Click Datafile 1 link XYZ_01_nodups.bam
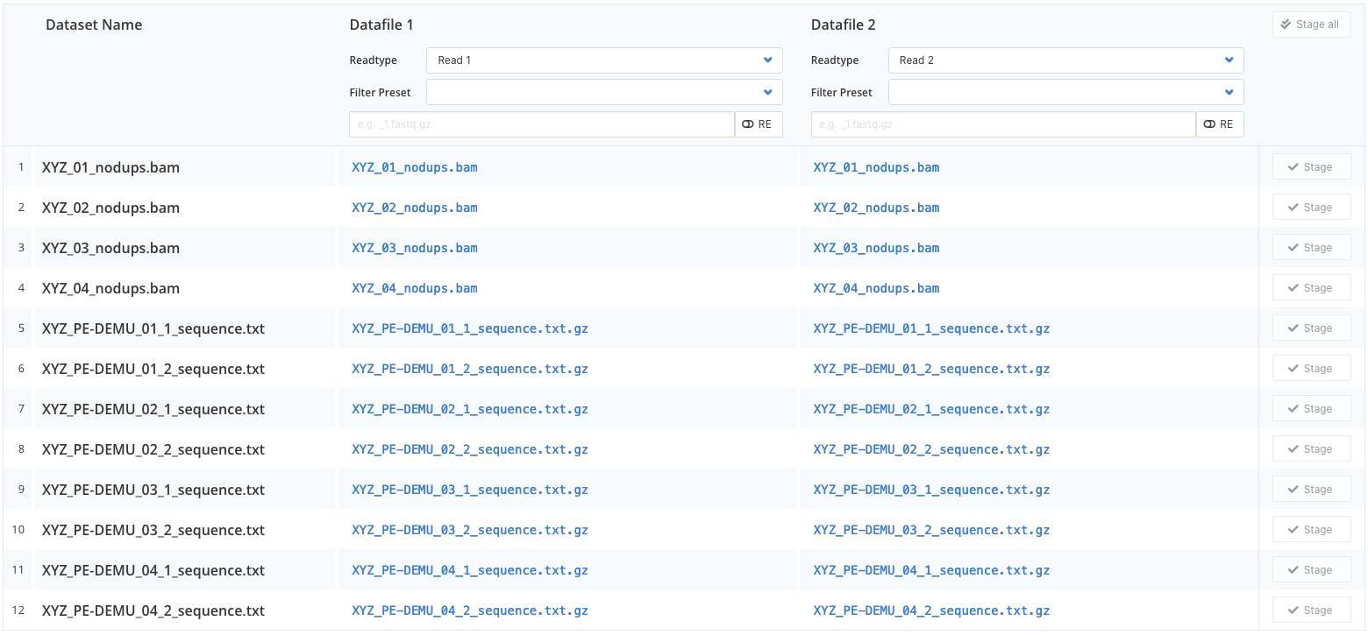The image size is (1368, 635). 415,167
